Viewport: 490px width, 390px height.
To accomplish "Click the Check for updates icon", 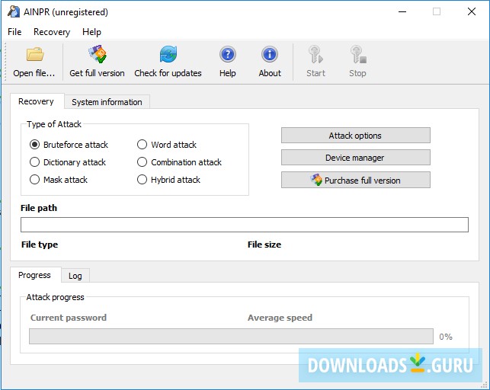I will click(x=168, y=54).
